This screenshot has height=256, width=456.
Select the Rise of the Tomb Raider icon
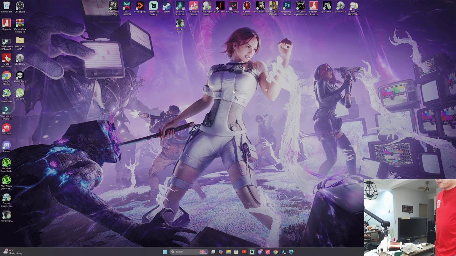[x=6, y=165]
